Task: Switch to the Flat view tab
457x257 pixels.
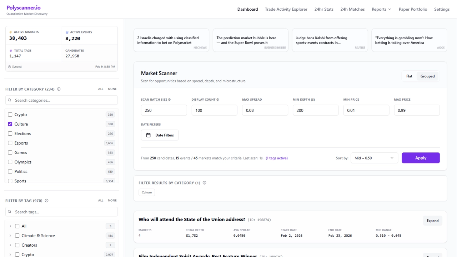Action: (x=409, y=76)
